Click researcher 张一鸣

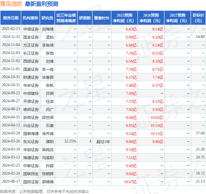[x=48, y=69]
